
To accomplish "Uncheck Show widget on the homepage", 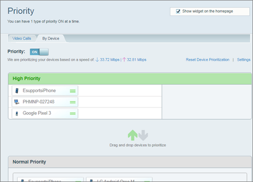I will pyautogui.click(x=178, y=11).
